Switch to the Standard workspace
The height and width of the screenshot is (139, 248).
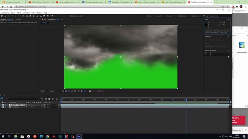pos(169,16)
